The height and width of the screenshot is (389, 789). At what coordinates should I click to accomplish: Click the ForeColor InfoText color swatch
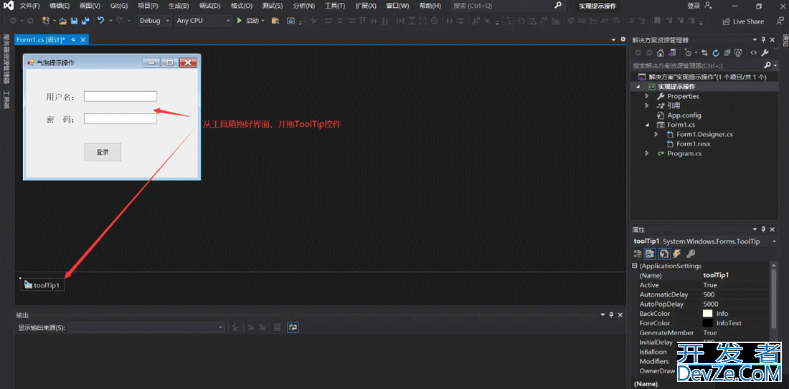point(707,323)
